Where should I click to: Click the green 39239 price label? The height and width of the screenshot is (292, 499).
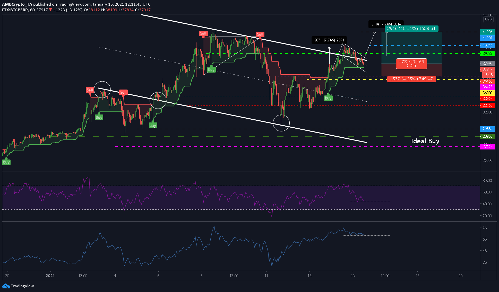487,54
